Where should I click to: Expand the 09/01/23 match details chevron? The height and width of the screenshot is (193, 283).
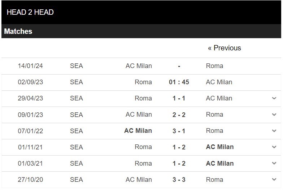(x=274, y=115)
